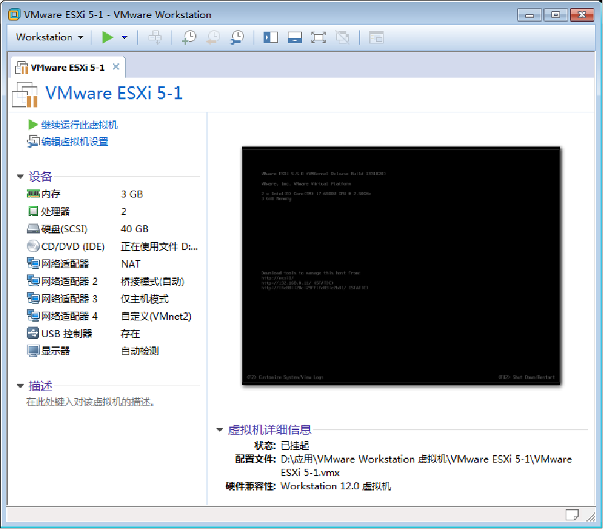Click the Unity mode toolbar icon
The height and width of the screenshot is (529, 603).
343,37
